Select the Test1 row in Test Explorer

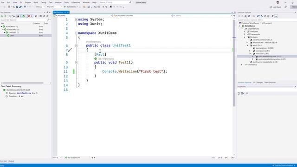[x=26, y=35]
